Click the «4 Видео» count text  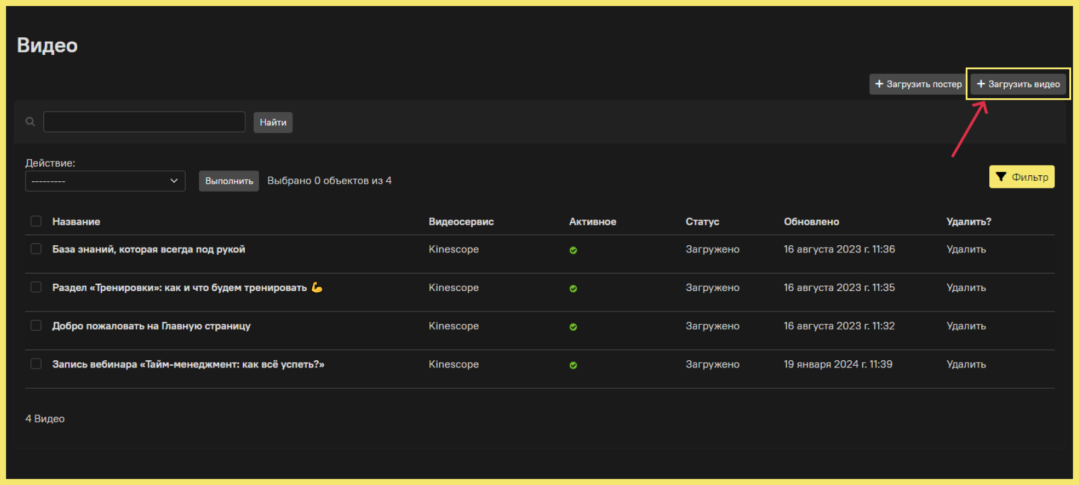[x=45, y=419]
